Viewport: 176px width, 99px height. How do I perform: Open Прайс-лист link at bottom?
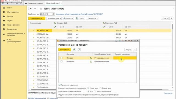coord(54,98)
